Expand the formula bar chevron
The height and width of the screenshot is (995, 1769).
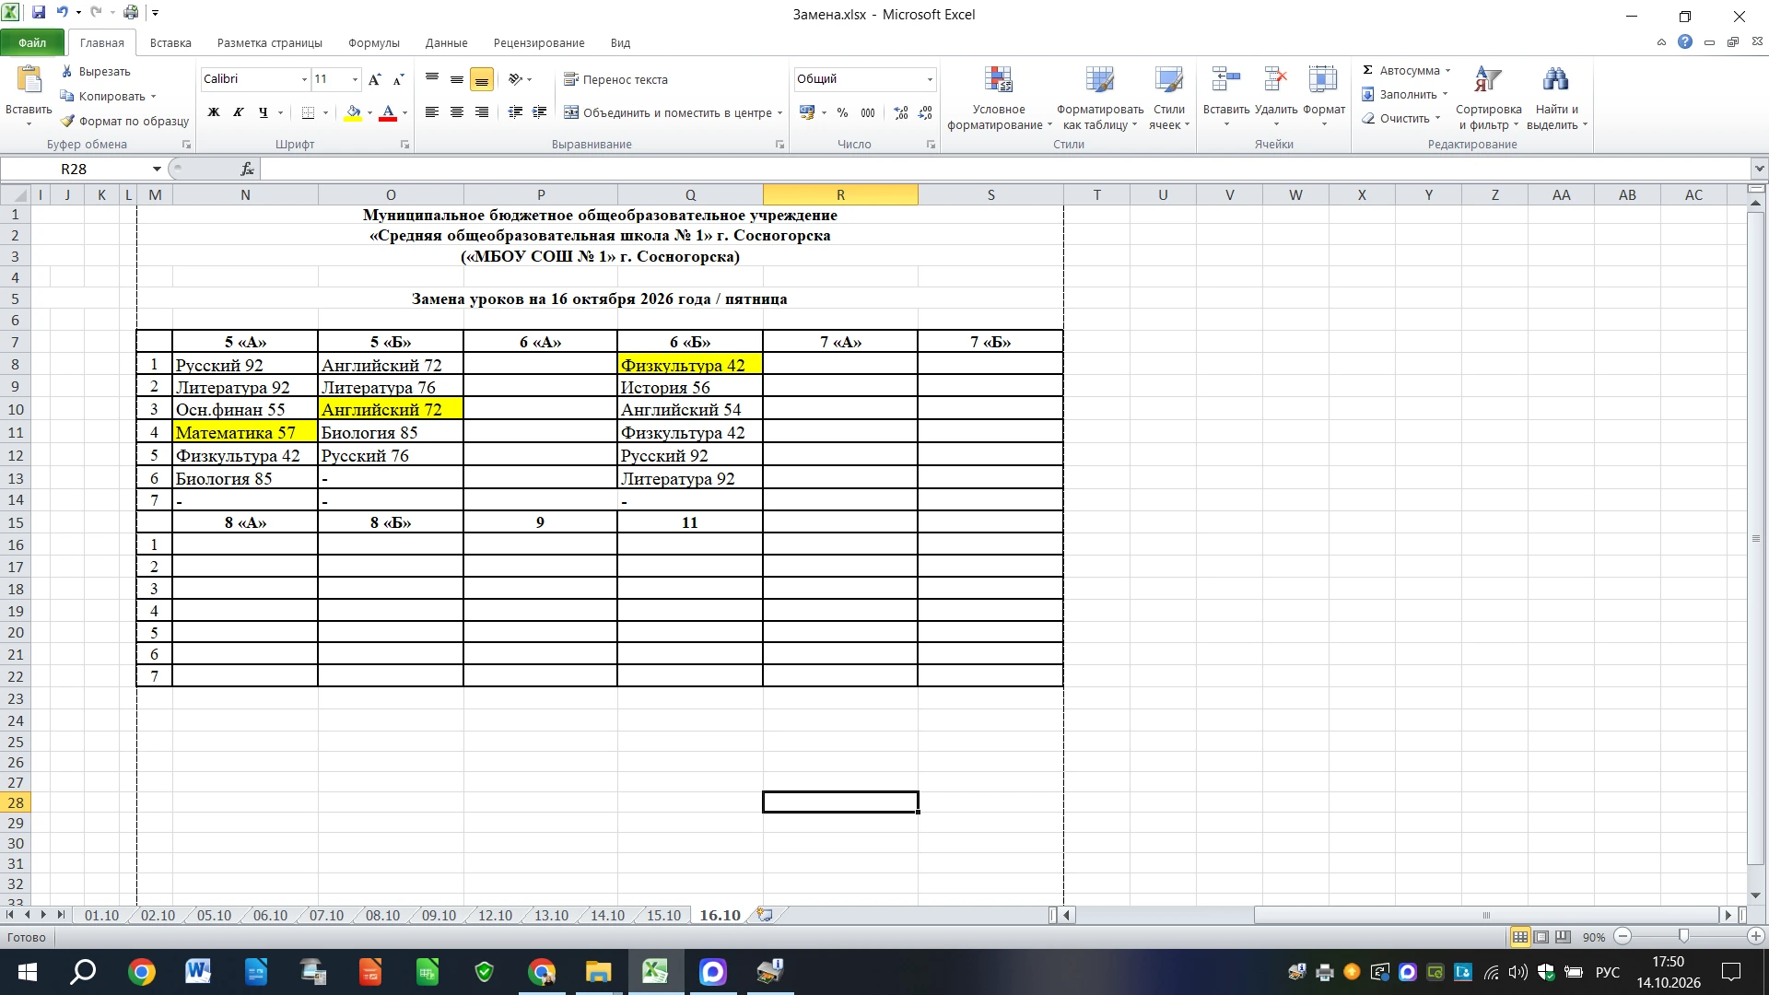(1760, 169)
